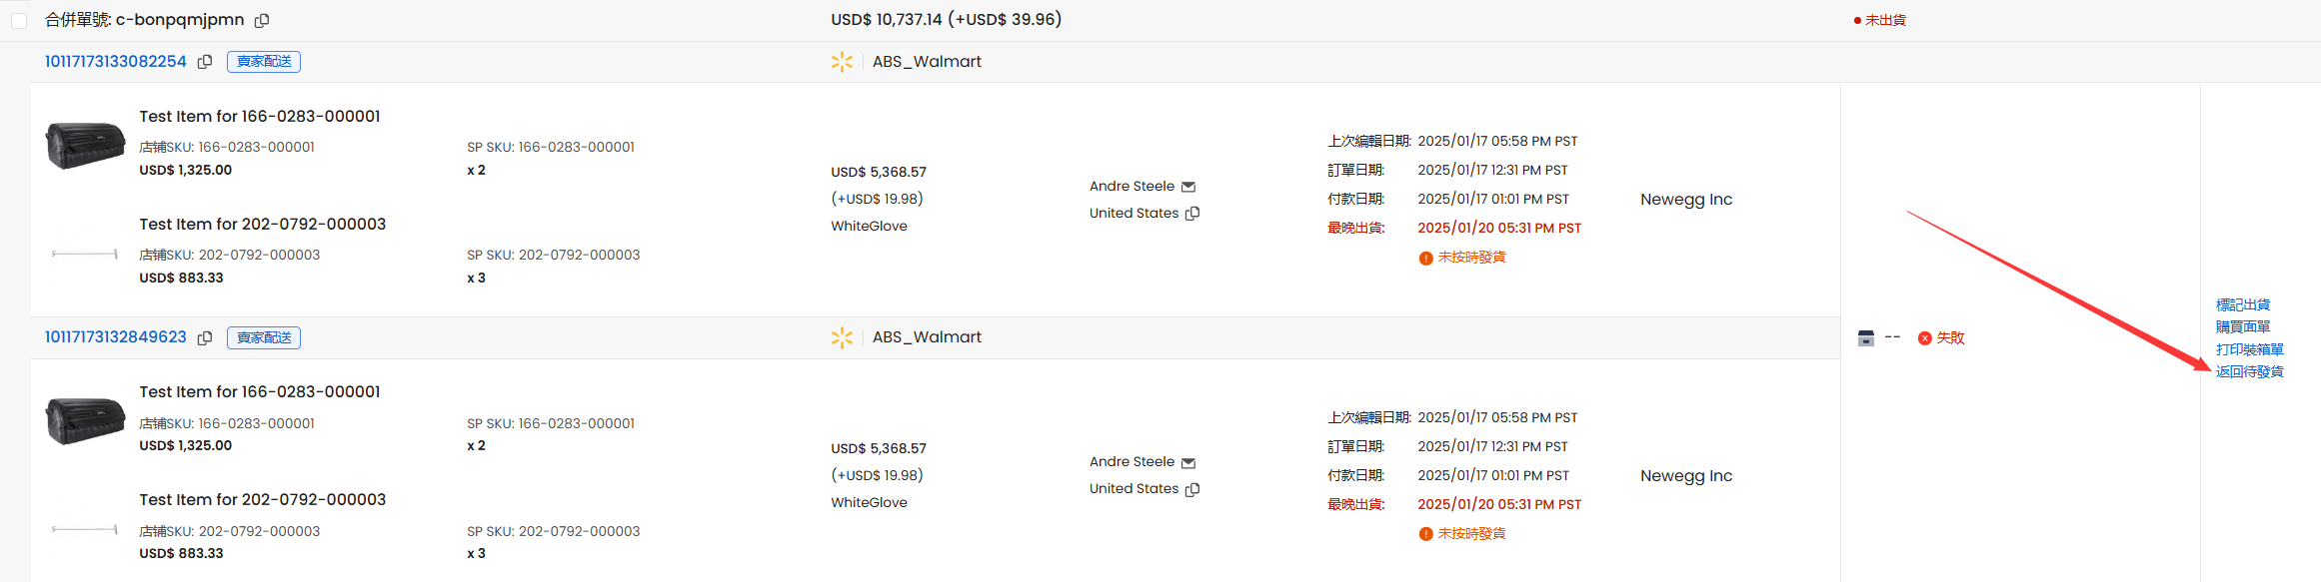Click Walmart logo of first order
2321x582 pixels.
842,62
